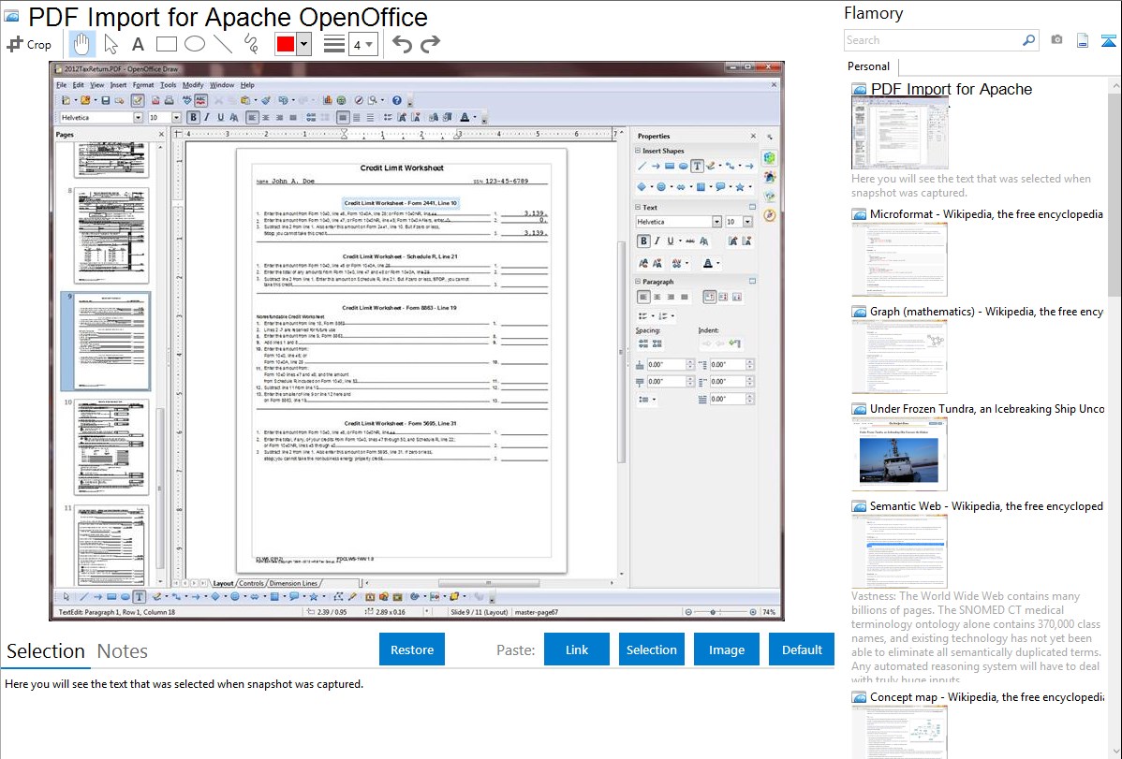Open the font size dropdown in formatting toolbar

(x=176, y=117)
